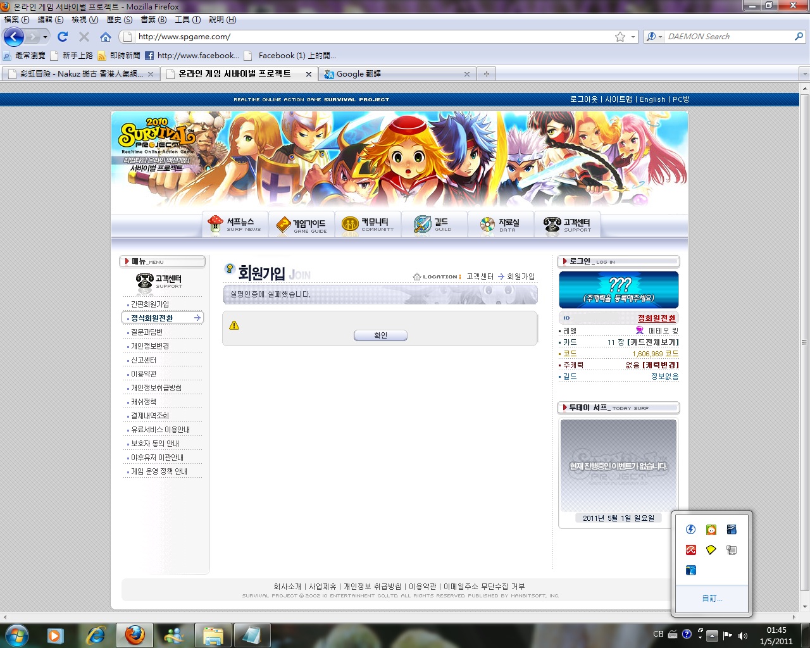Click the 로그아웃 logout link
This screenshot has height=648, width=810.
pos(583,99)
